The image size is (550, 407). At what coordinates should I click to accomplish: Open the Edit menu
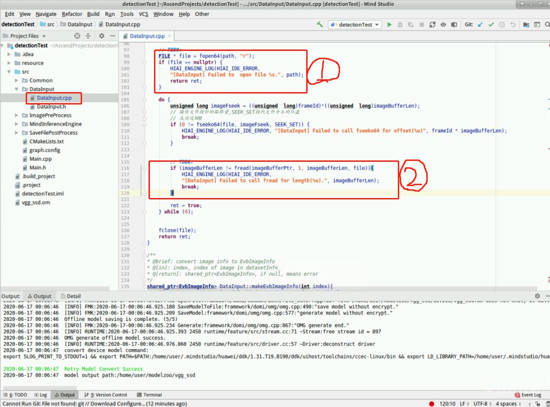pyautogui.click(x=10, y=14)
